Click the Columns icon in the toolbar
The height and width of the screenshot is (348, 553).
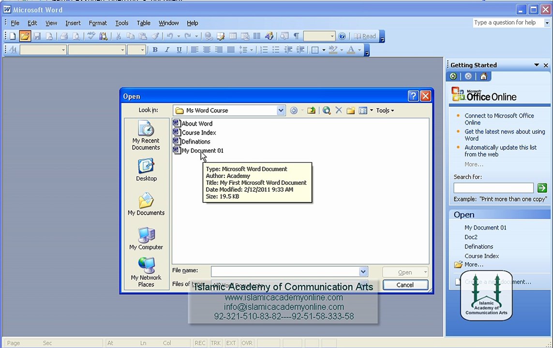pyautogui.click(x=257, y=36)
